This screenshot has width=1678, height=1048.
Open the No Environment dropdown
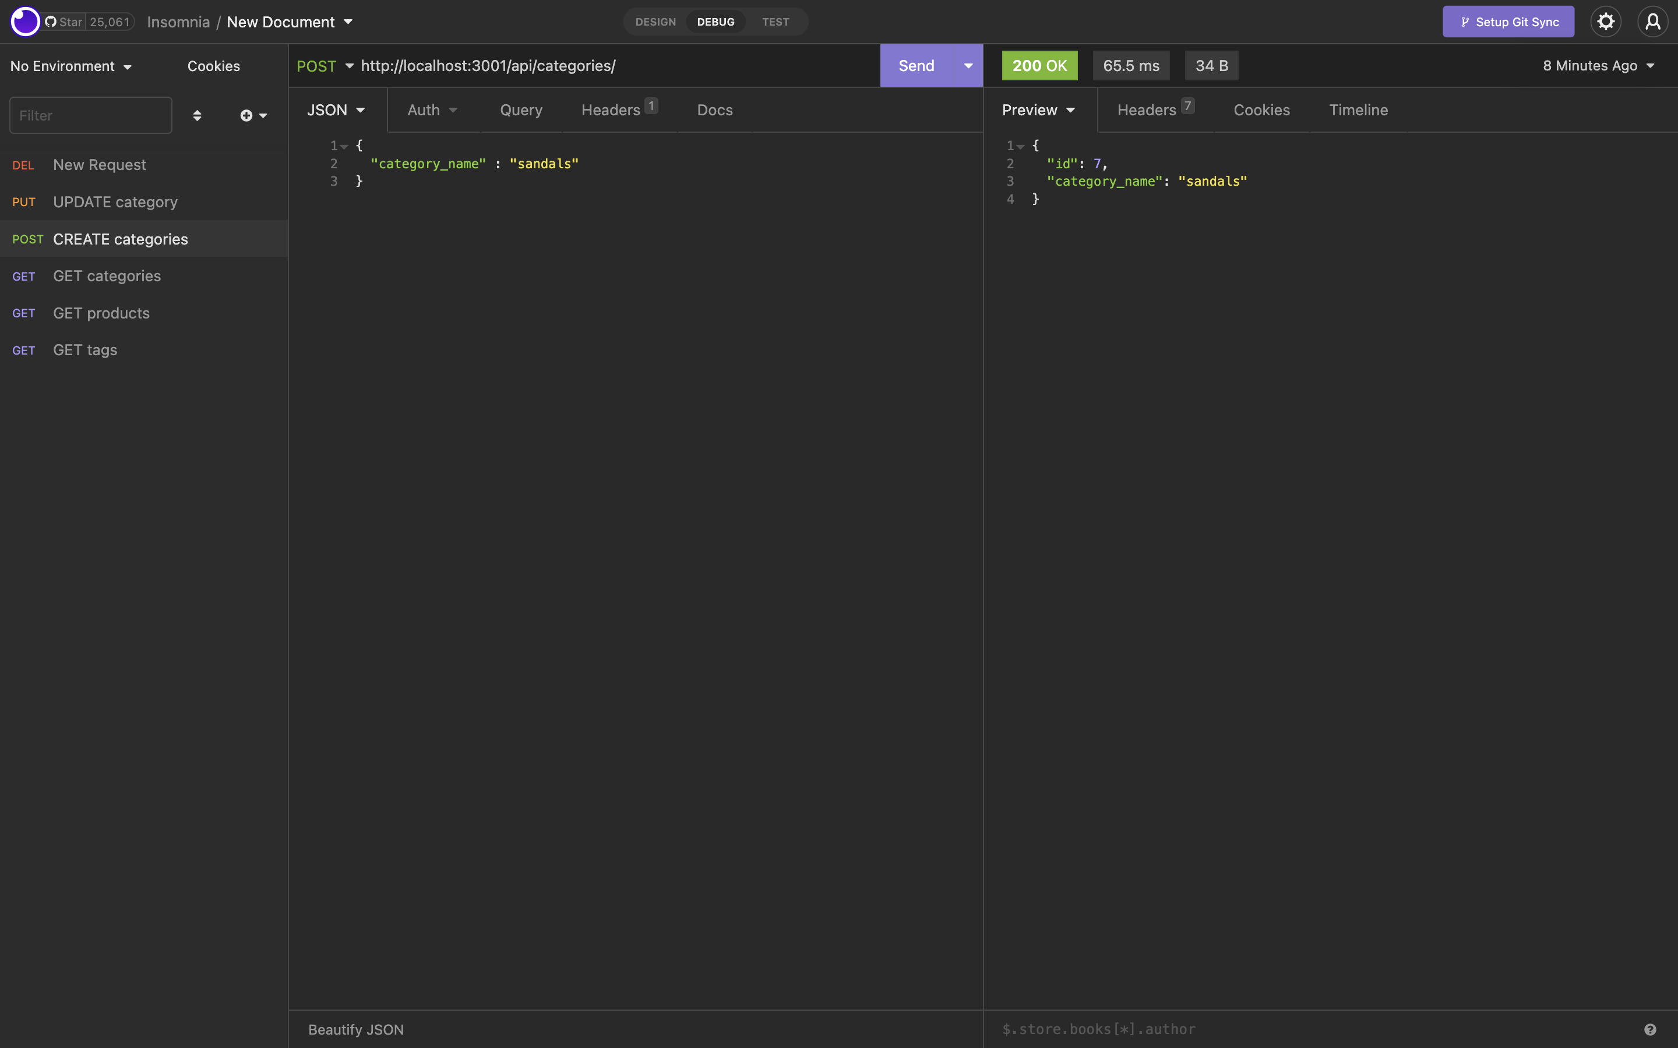click(70, 66)
